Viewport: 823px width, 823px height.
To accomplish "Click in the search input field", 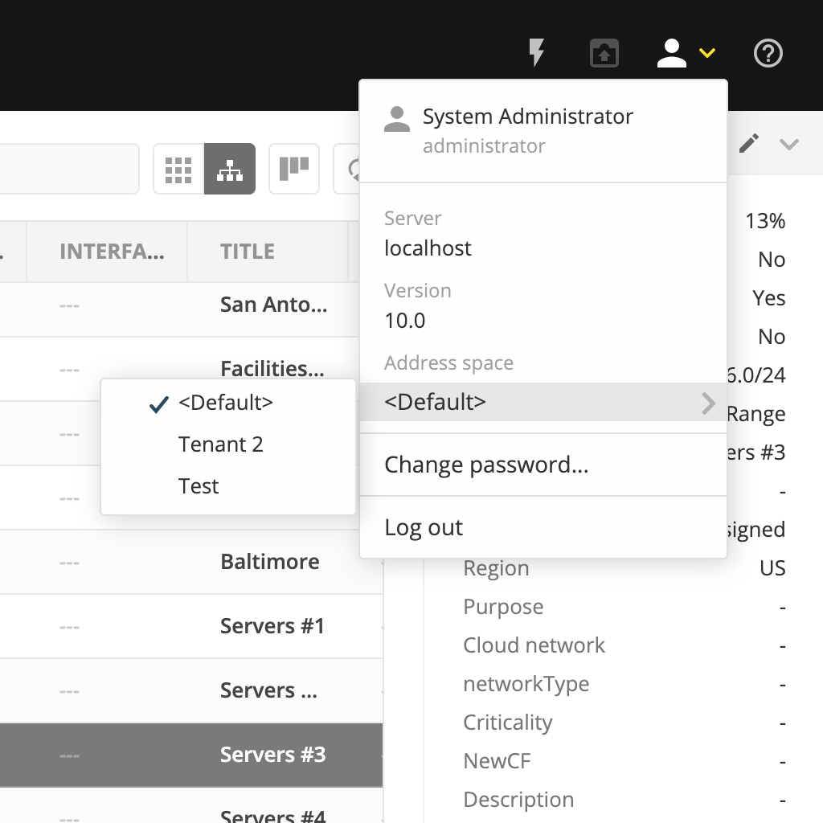I will click(68, 169).
